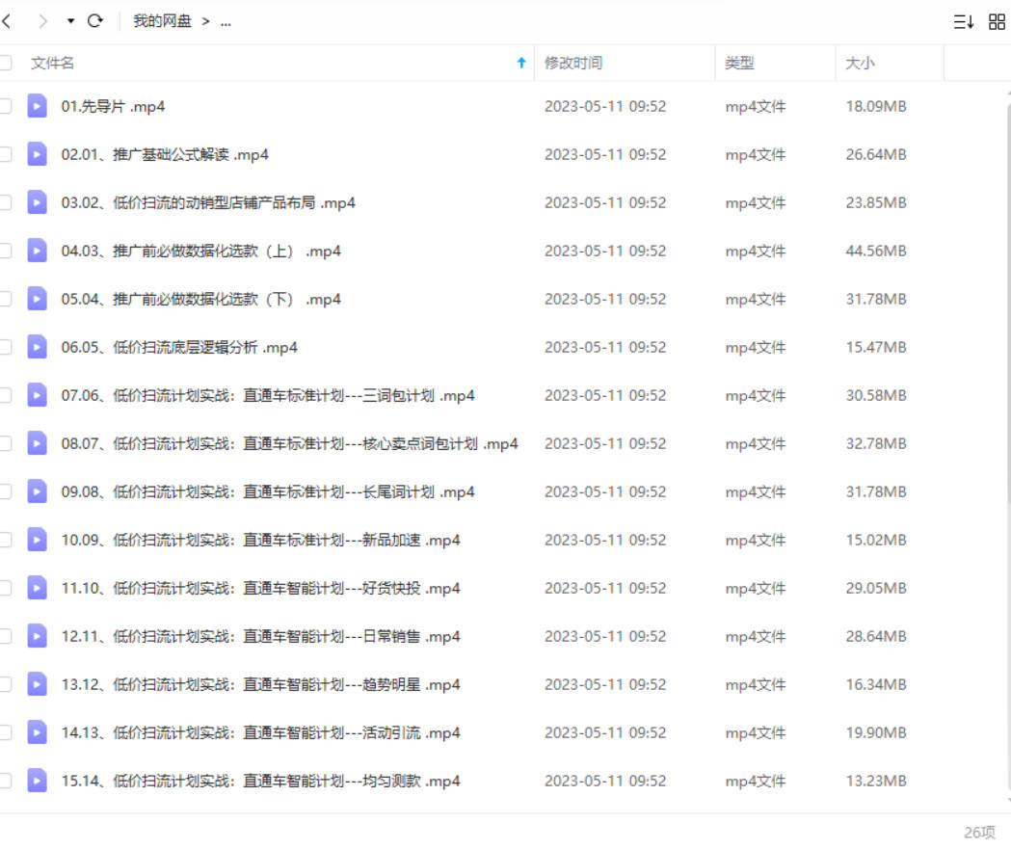Click video icon of 02.01、推广基础公式解读
Image resolution: width=1011 pixels, height=849 pixels.
[37, 154]
